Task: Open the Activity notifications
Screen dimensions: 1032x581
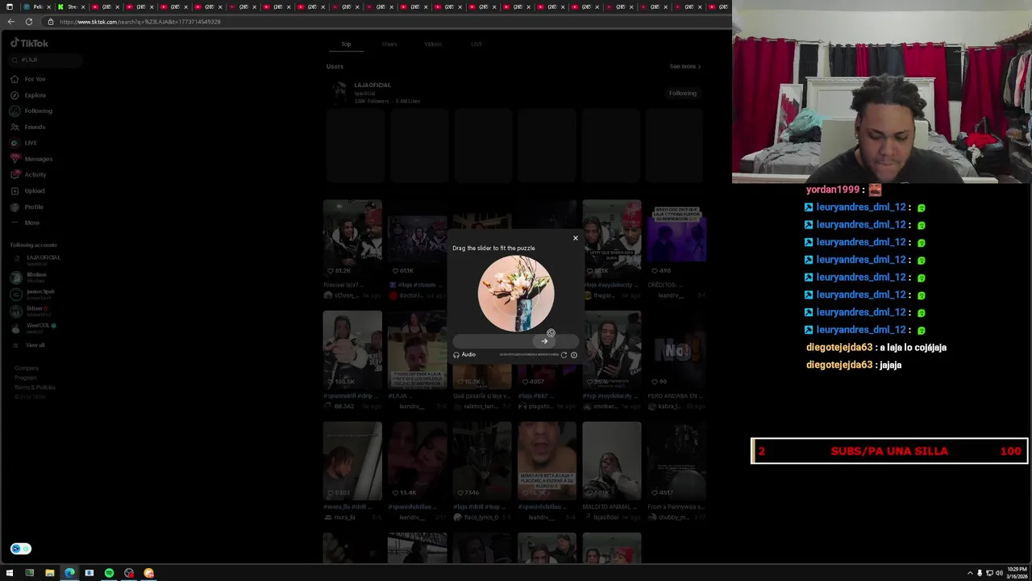Action: point(28,174)
